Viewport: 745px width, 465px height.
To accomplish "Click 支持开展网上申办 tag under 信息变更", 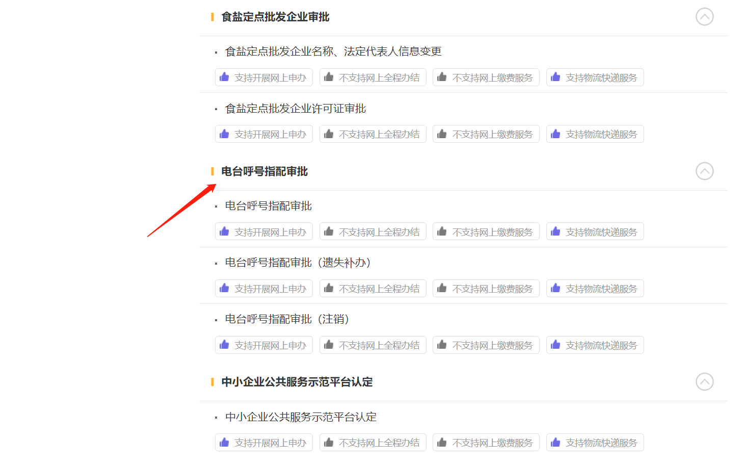I will [x=264, y=77].
